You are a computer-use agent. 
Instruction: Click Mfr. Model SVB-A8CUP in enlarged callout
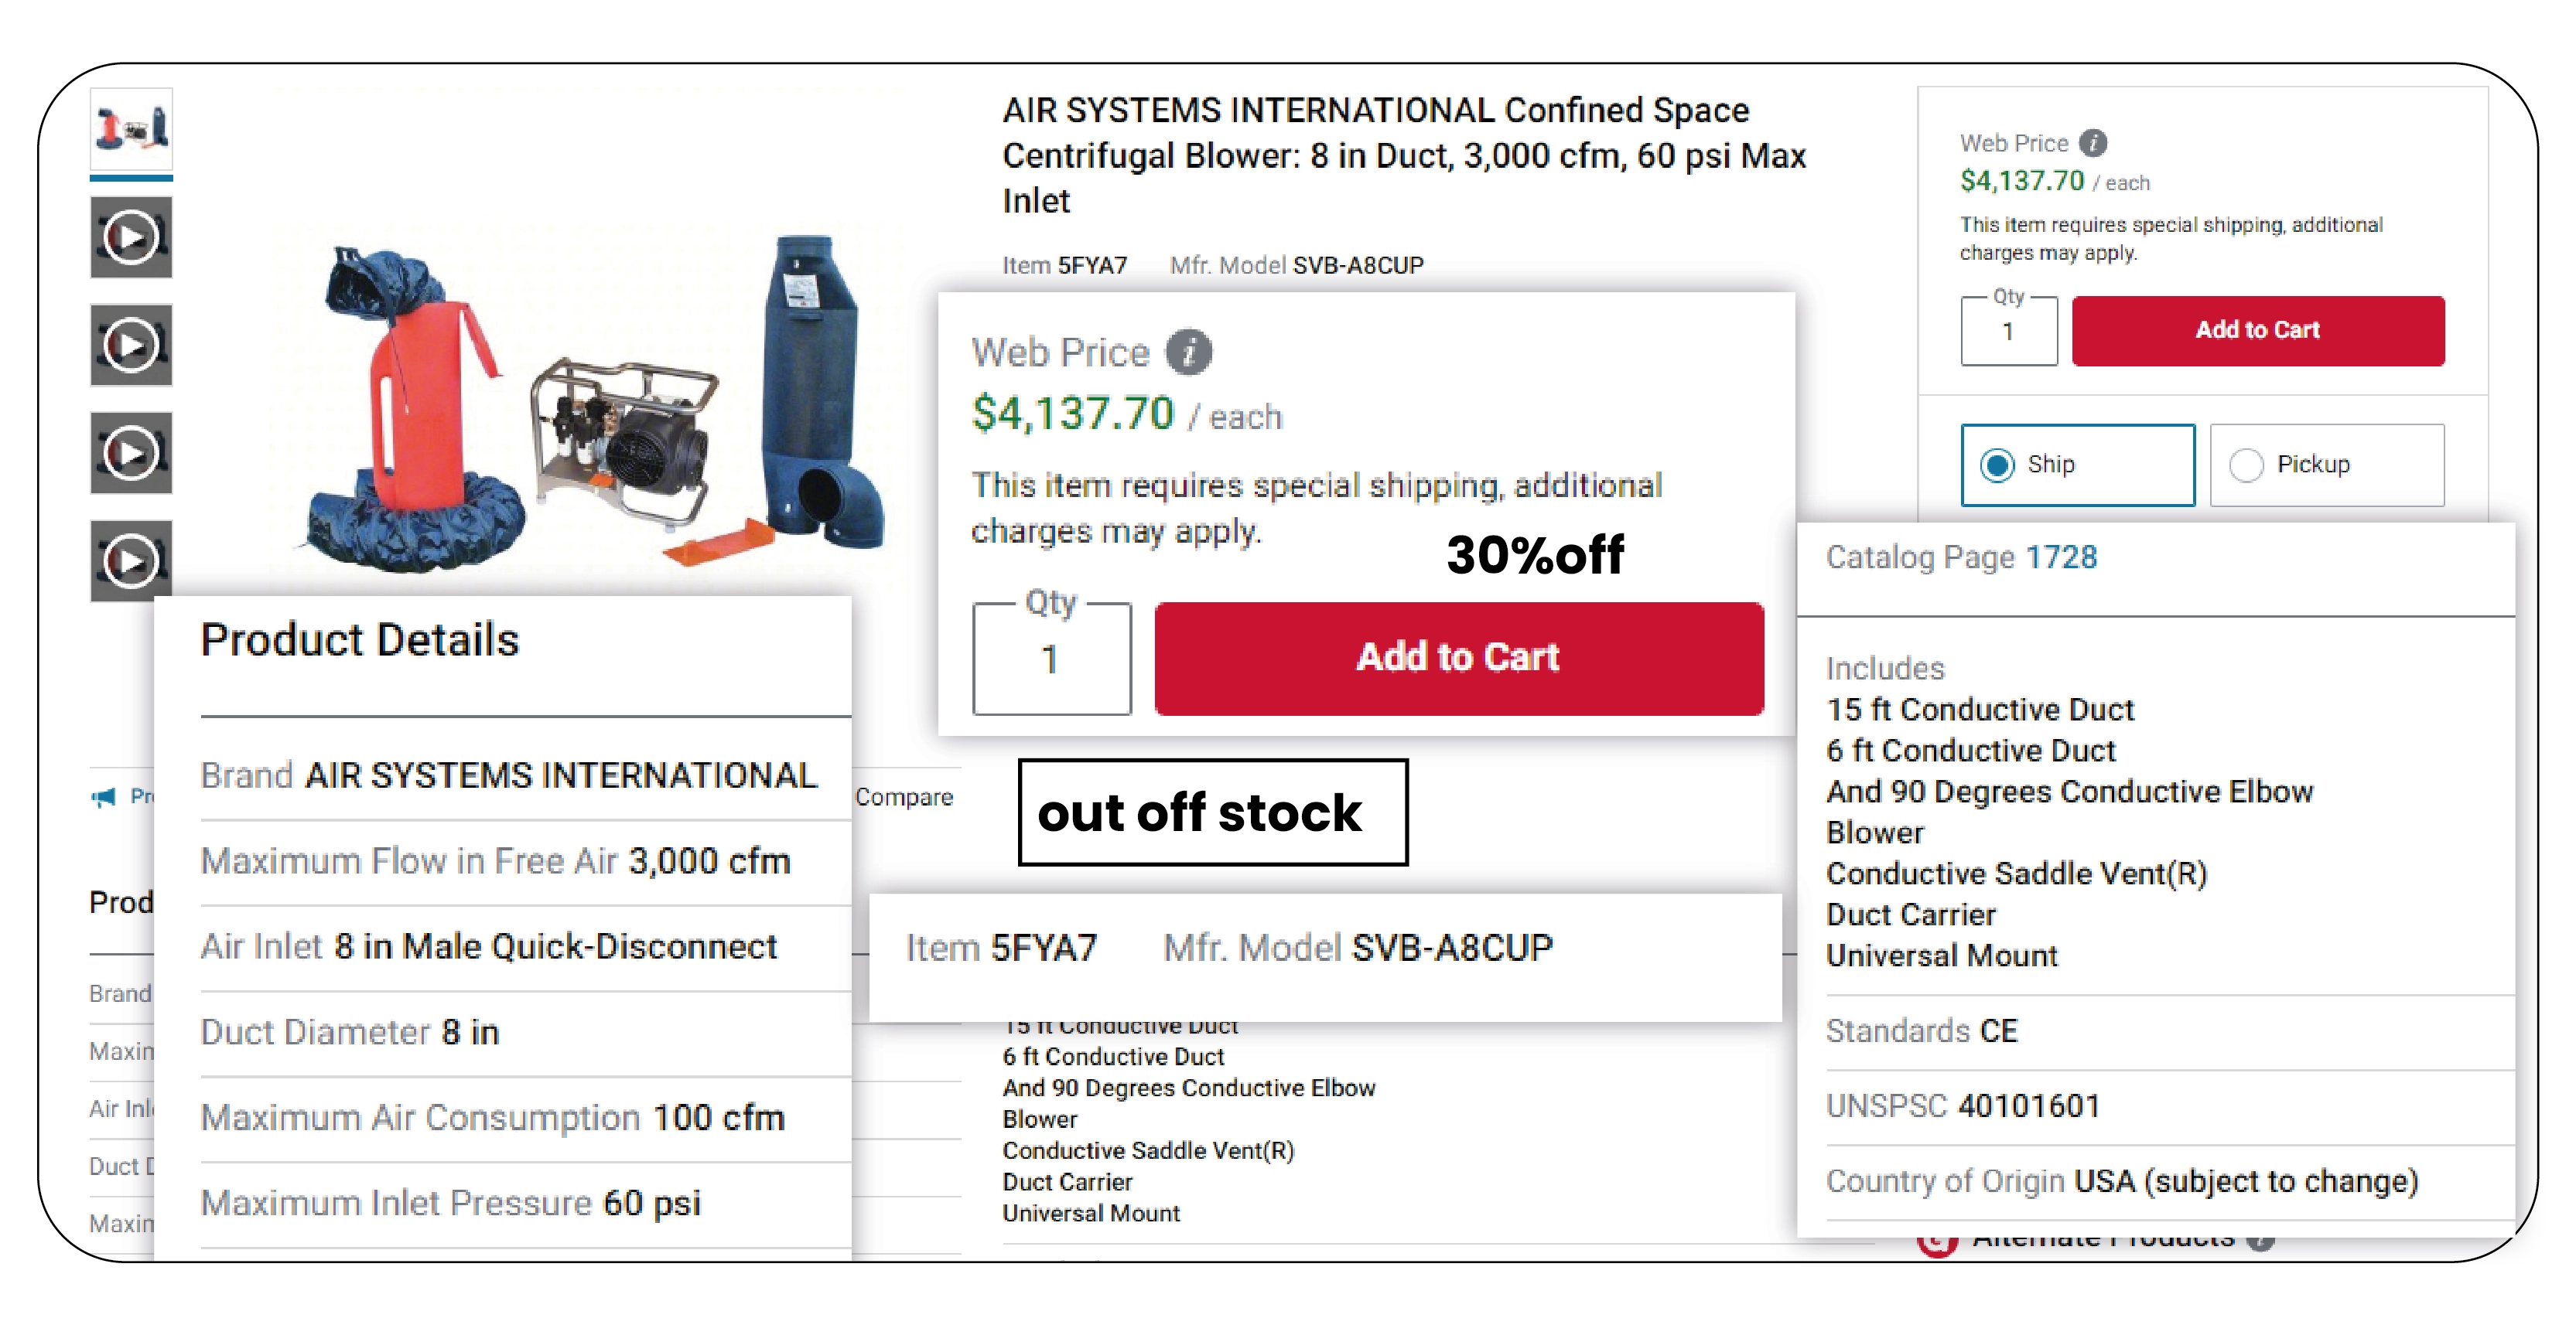[x=1358, y=949]
